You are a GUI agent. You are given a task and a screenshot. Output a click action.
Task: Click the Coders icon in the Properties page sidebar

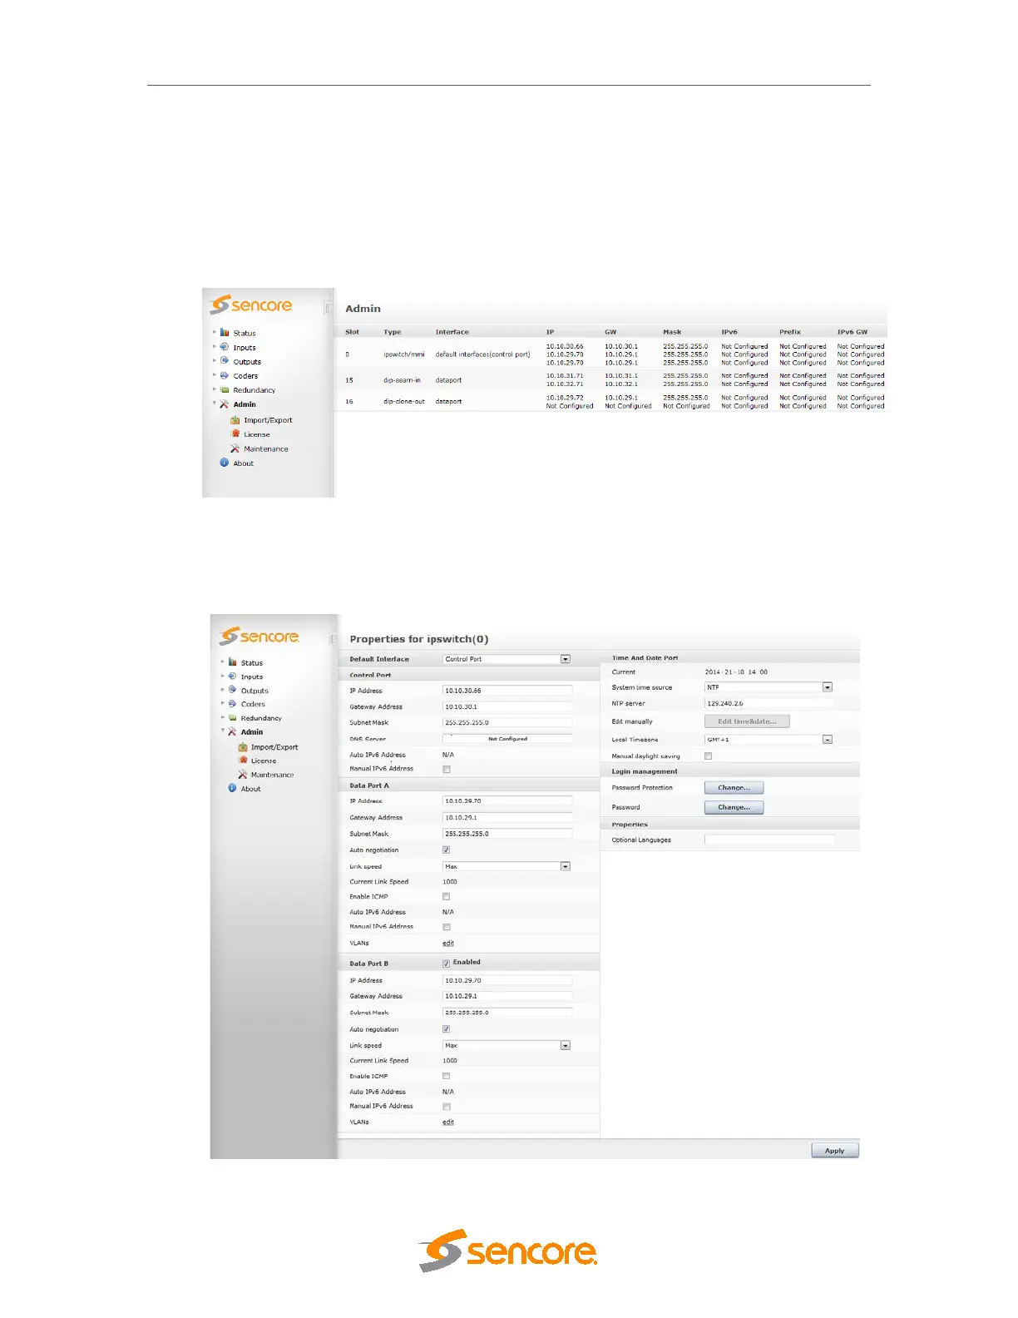[233, 704]
